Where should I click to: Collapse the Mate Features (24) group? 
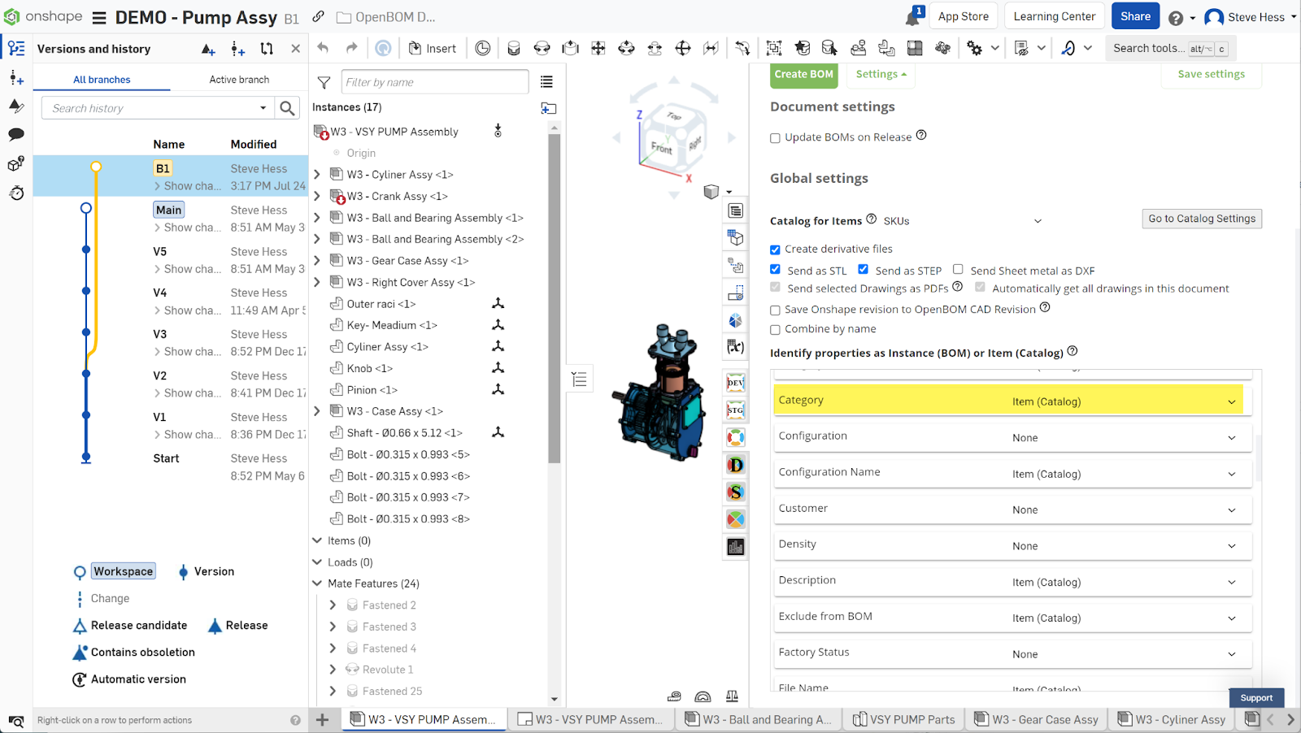coord(317,583)
